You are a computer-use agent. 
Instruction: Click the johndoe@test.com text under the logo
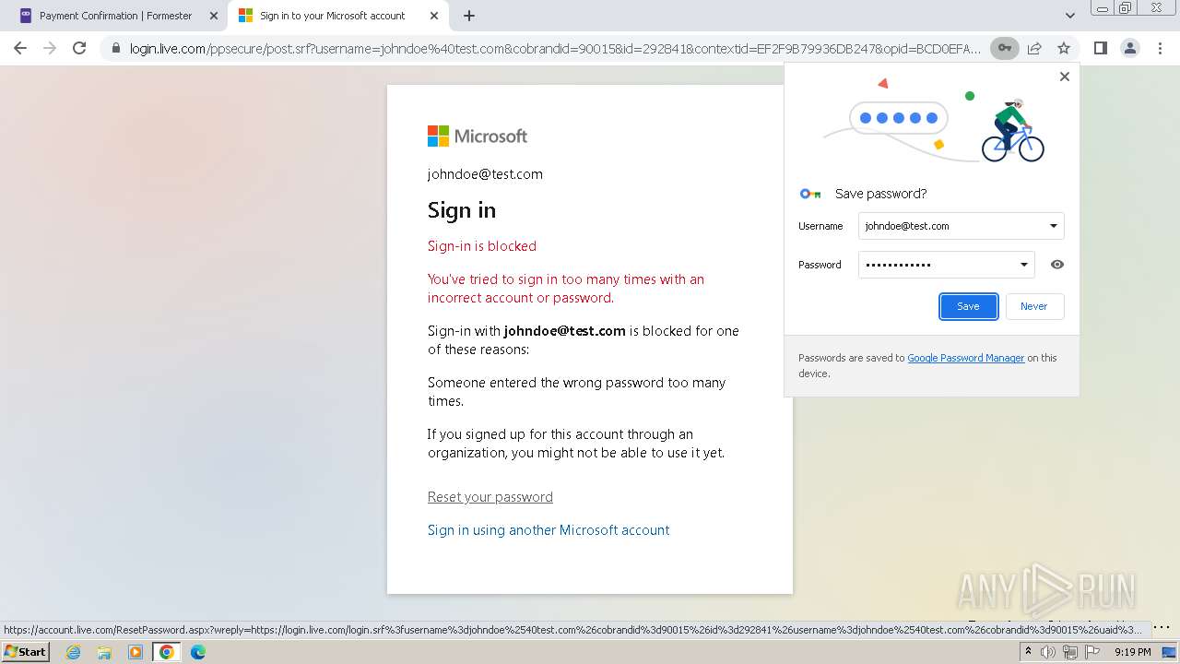[x=485, y=174]
